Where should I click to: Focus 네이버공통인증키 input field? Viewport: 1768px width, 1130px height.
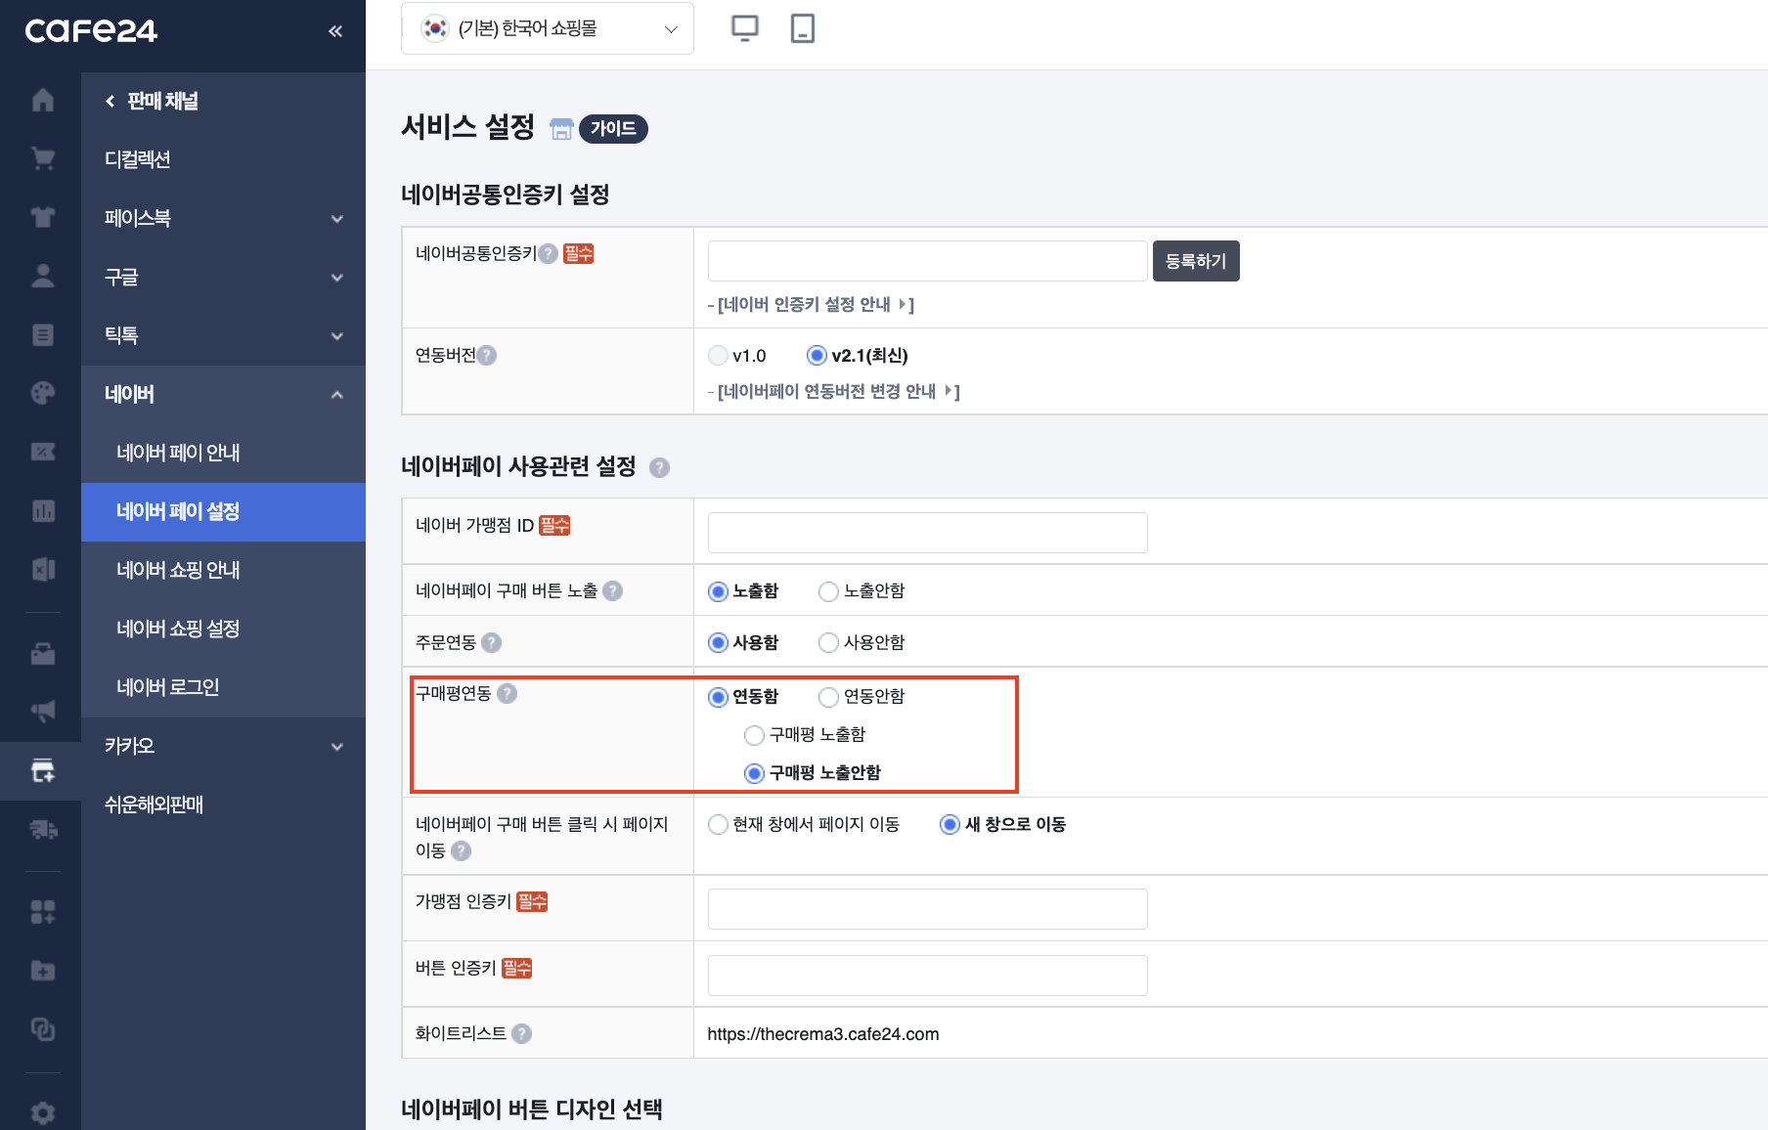point(927,261)
